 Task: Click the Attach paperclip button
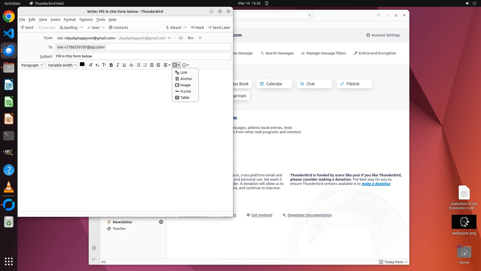tap(174, 28)
